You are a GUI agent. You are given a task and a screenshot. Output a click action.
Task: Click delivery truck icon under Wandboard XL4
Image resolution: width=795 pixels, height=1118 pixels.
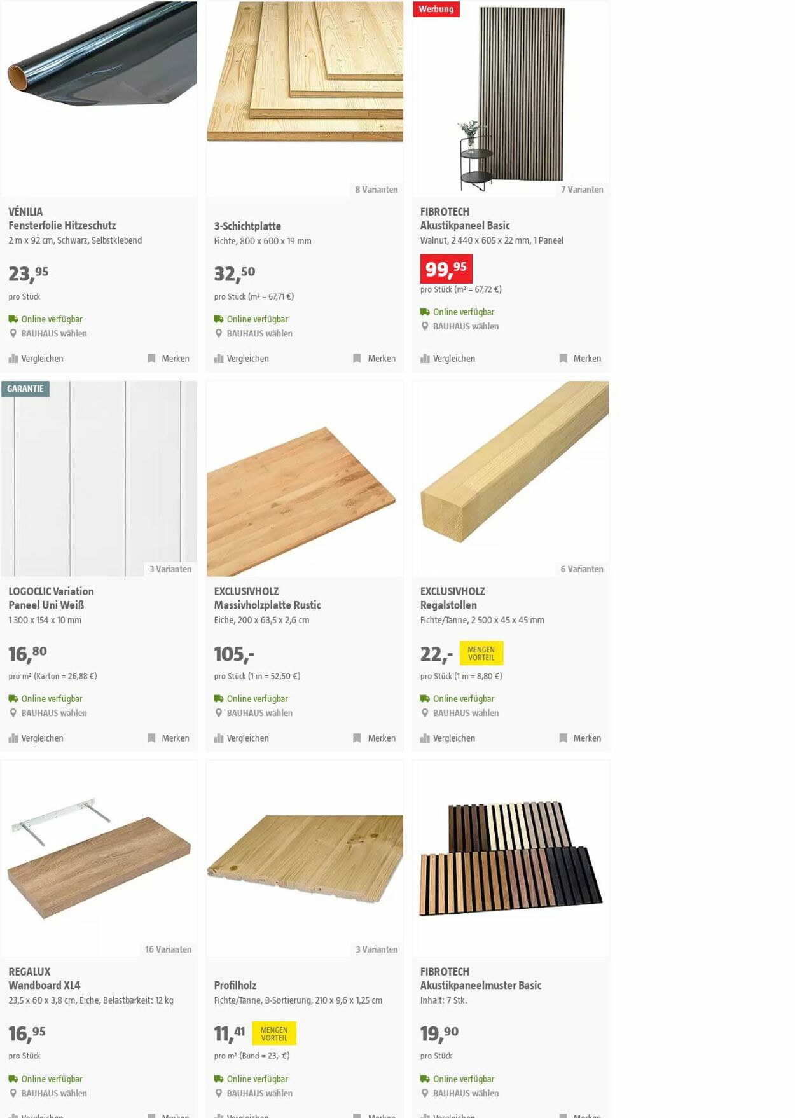point(13,1079)
